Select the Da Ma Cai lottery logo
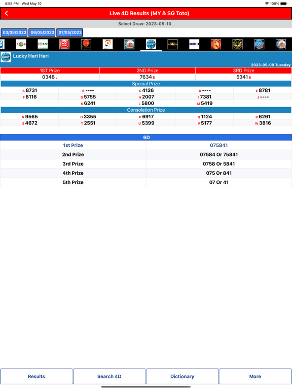292x390 pixels. [21, 44]
